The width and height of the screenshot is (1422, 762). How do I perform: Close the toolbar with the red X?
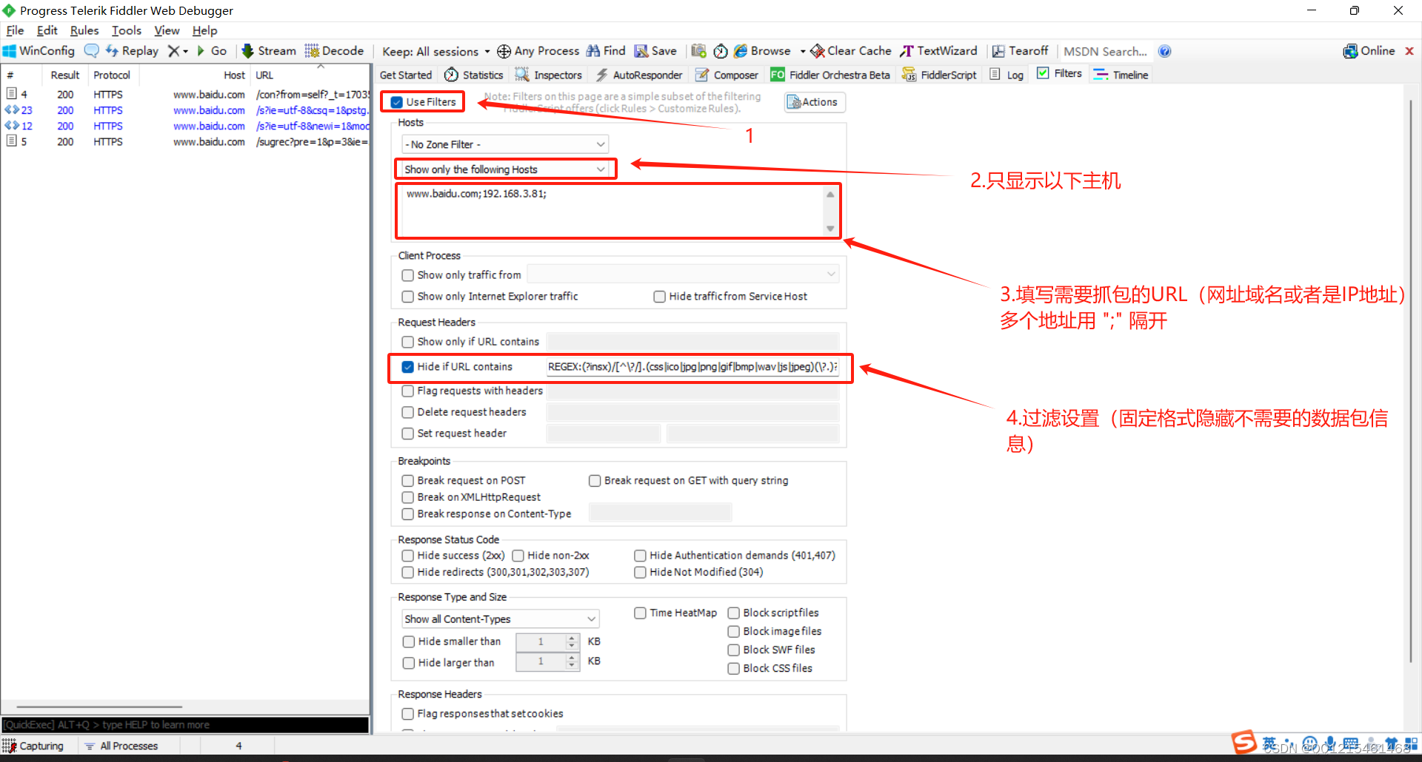click(1409, 51)
